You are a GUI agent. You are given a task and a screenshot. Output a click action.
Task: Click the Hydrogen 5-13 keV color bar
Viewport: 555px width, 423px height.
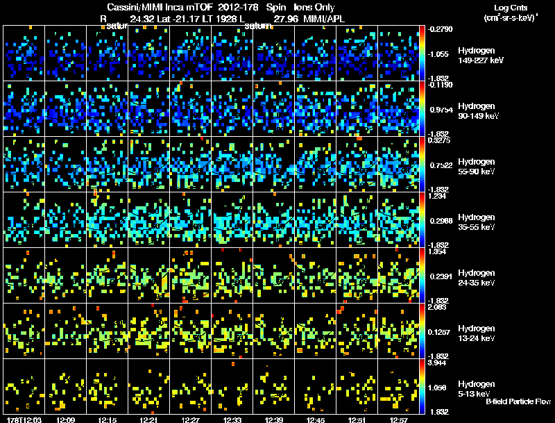[x=422, y=387]
